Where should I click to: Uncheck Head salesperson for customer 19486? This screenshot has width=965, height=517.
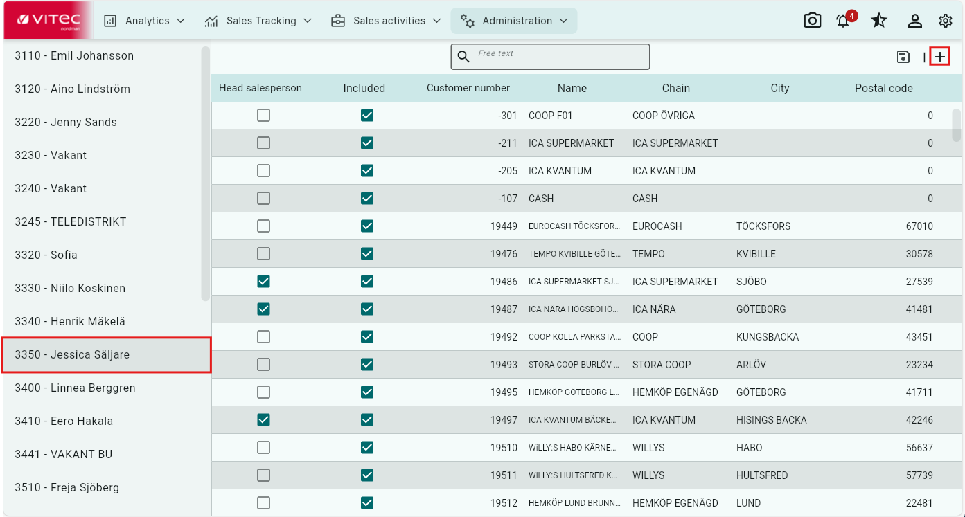click(x=263, y=282)
